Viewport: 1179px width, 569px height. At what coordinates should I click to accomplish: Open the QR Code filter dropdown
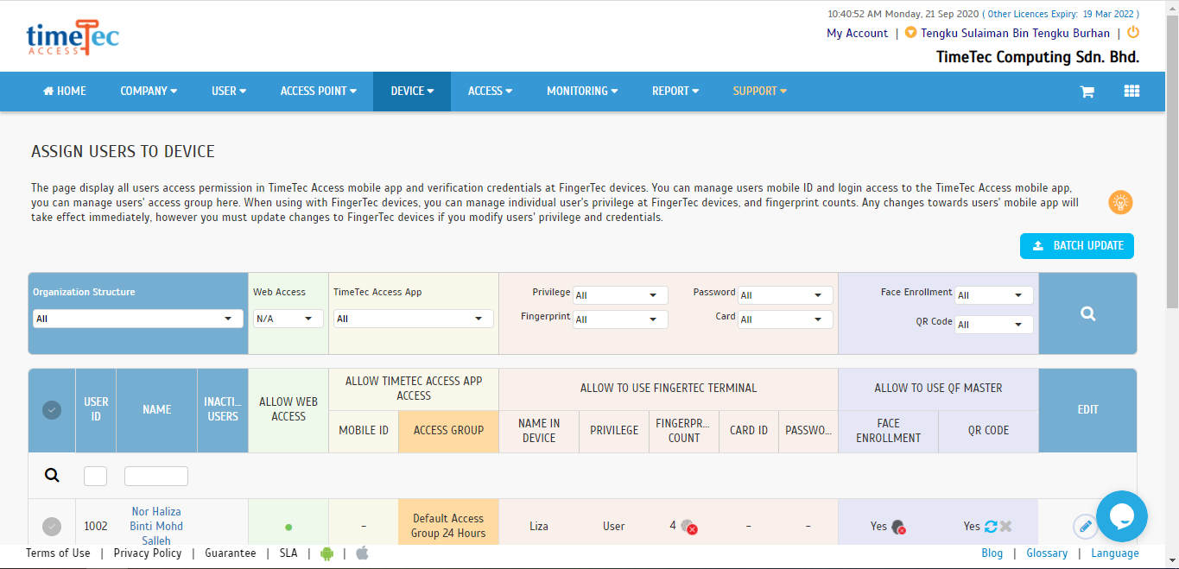(994, 325)
